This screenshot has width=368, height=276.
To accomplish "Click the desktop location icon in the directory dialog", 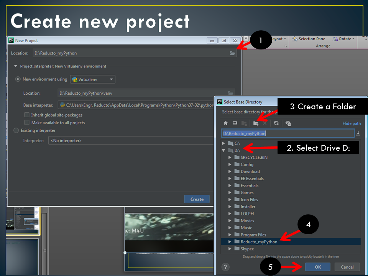I will (x=235, y=123).
